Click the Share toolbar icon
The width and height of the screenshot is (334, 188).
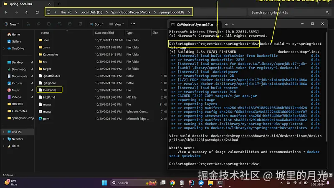tap(70, 24)
